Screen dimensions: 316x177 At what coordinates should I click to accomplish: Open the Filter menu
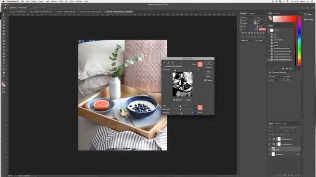click(61, 1)
